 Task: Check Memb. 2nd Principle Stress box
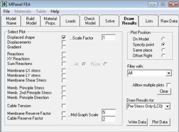tap(64, 93)
